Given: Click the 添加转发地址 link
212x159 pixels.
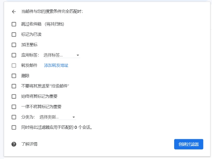Looking at the screenshot, I should 56,66.
